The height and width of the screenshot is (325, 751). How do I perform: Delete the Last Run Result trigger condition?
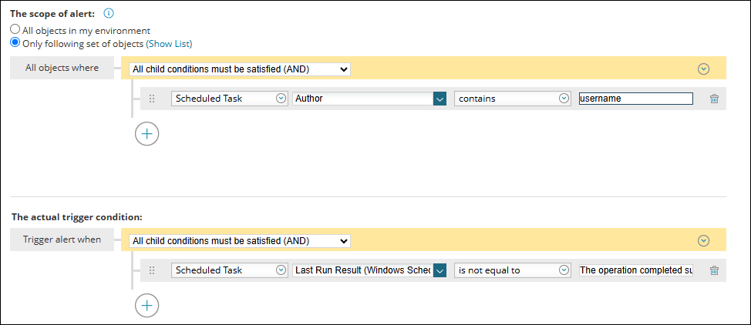714,270
